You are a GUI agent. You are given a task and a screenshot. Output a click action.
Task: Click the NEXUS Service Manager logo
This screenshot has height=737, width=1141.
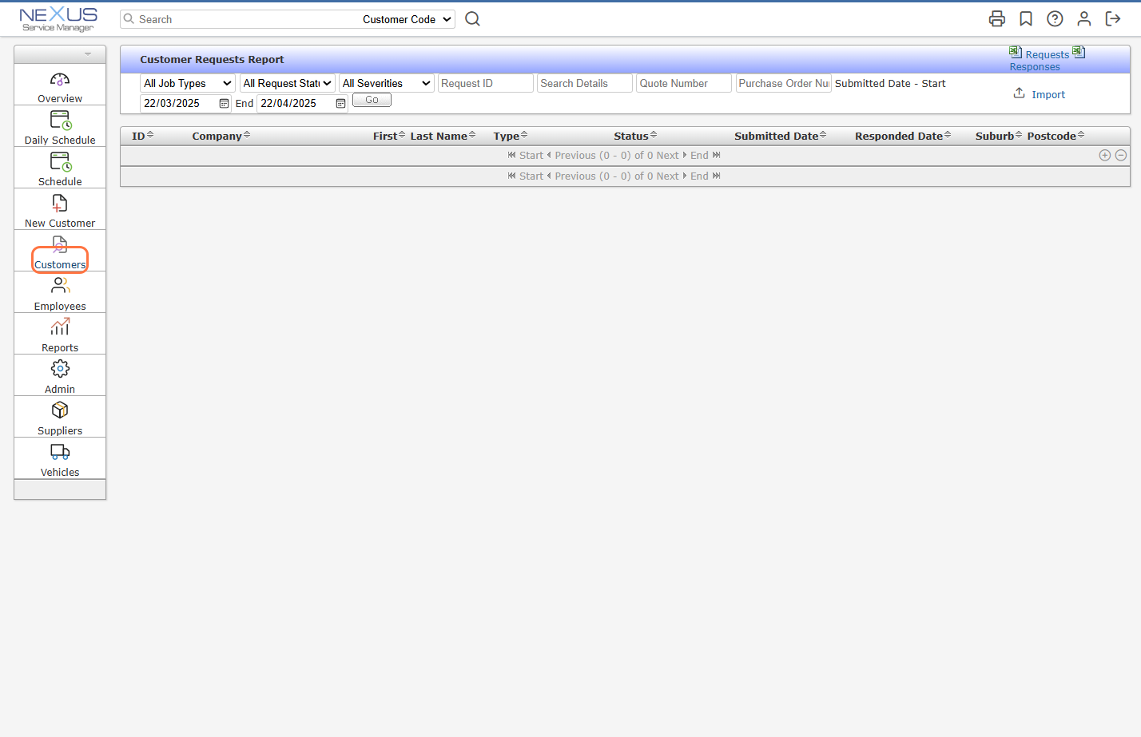click(x=58, y=19)
